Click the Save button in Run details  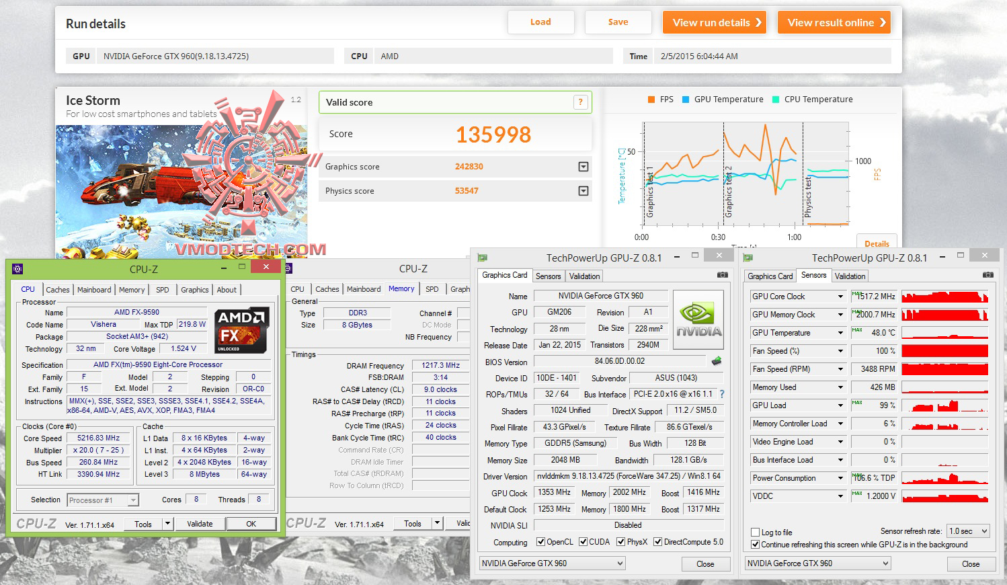coord(618,22)
